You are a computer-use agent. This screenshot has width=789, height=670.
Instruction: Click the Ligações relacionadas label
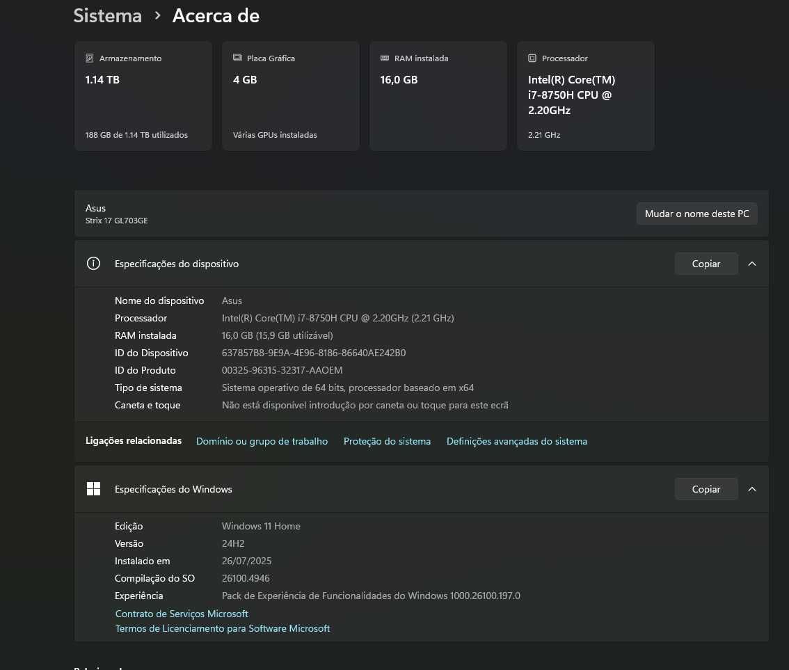[x=134, y=440]
